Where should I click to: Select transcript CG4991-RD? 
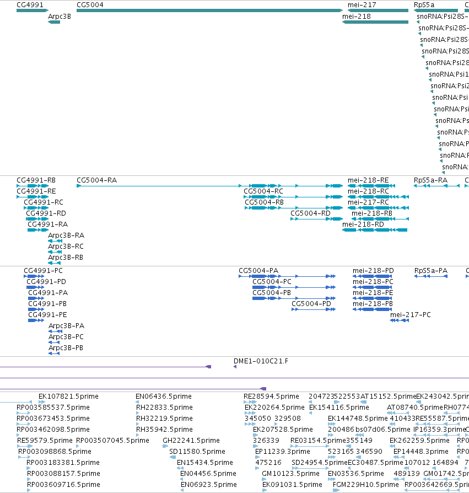click(x=46, y=213)
